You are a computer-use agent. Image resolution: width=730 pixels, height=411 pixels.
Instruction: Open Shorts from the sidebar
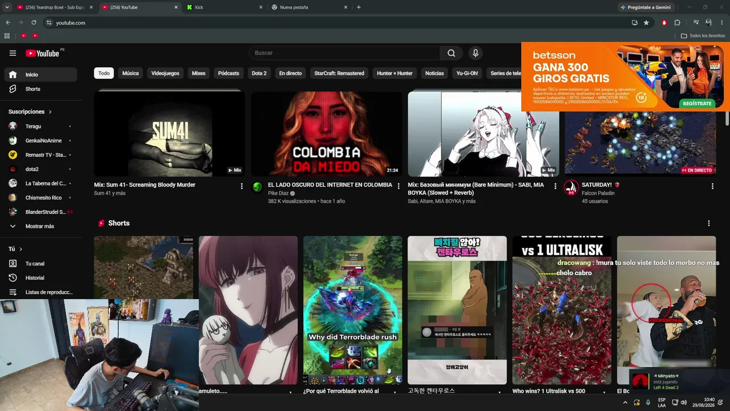tap(40, 89)
